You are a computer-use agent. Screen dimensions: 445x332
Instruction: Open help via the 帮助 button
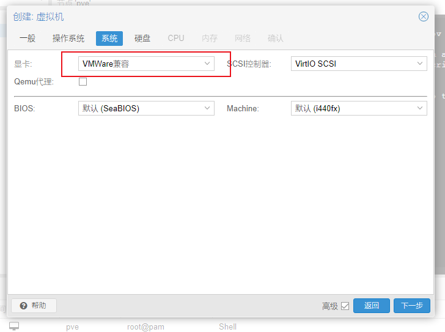[x=33, y=306]
